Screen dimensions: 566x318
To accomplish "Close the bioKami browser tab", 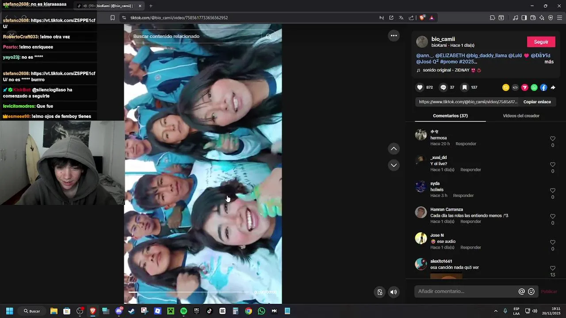I will coord(140,6).
